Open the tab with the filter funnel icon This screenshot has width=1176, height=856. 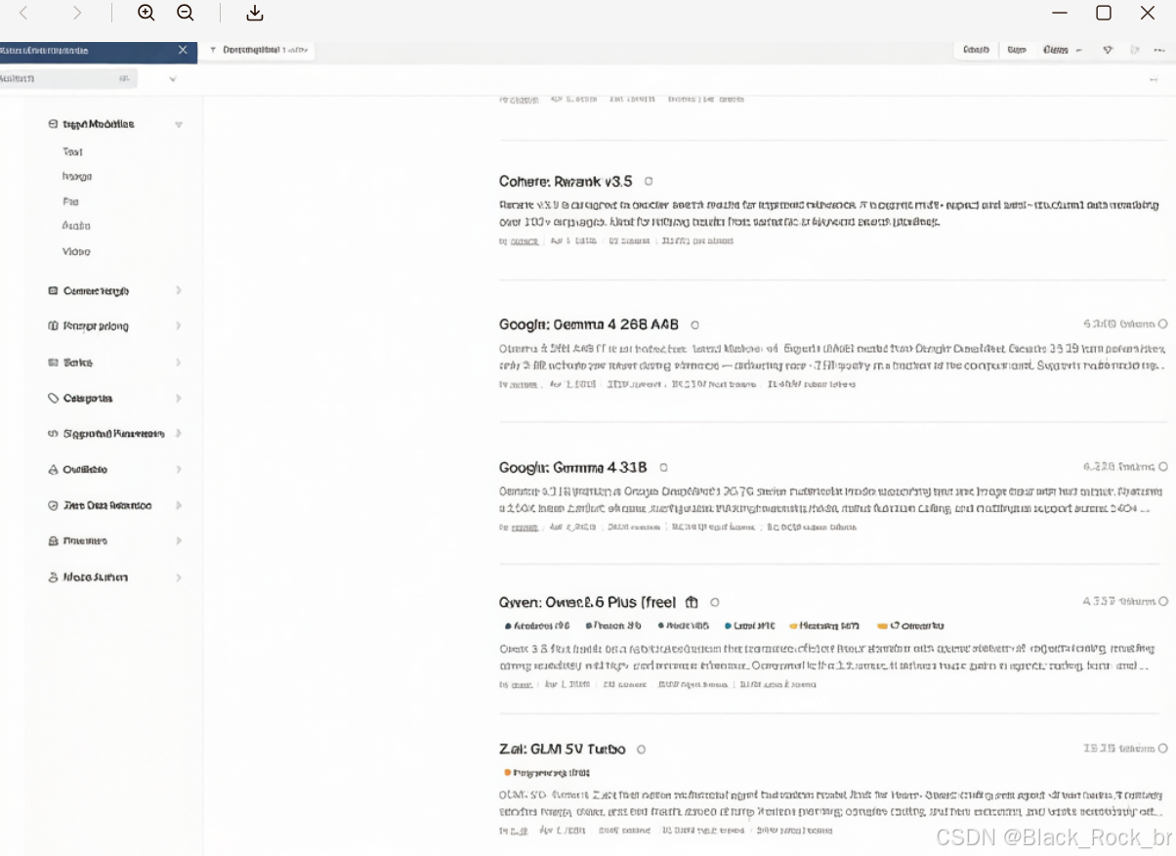pos(258,50)
